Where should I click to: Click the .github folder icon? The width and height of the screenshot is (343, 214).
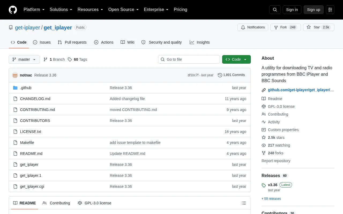(x=15, y=88)
